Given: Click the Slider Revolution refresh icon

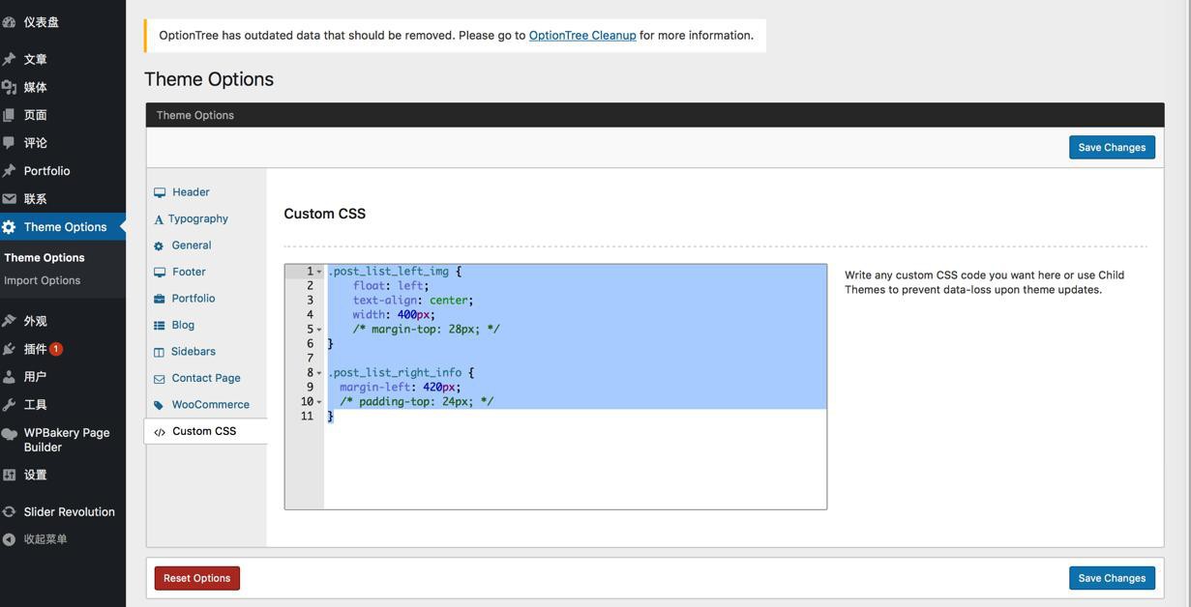Looking at the screenshot, I should coord(9,512).
